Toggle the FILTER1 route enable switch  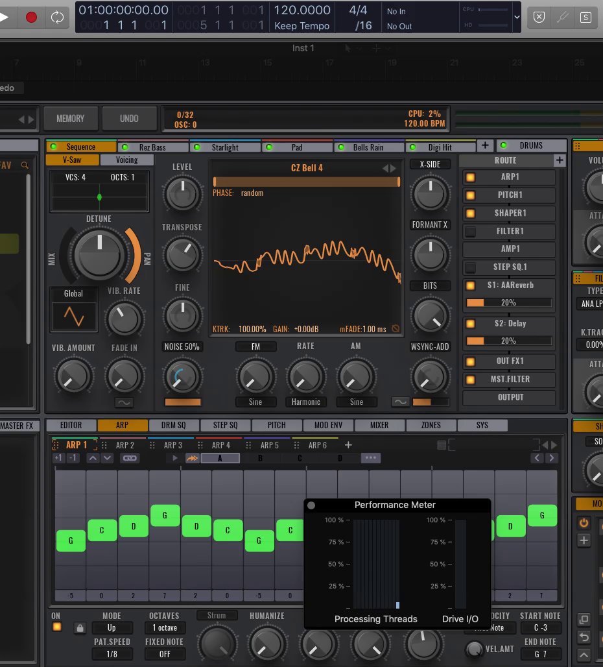(x=470, y=231)
